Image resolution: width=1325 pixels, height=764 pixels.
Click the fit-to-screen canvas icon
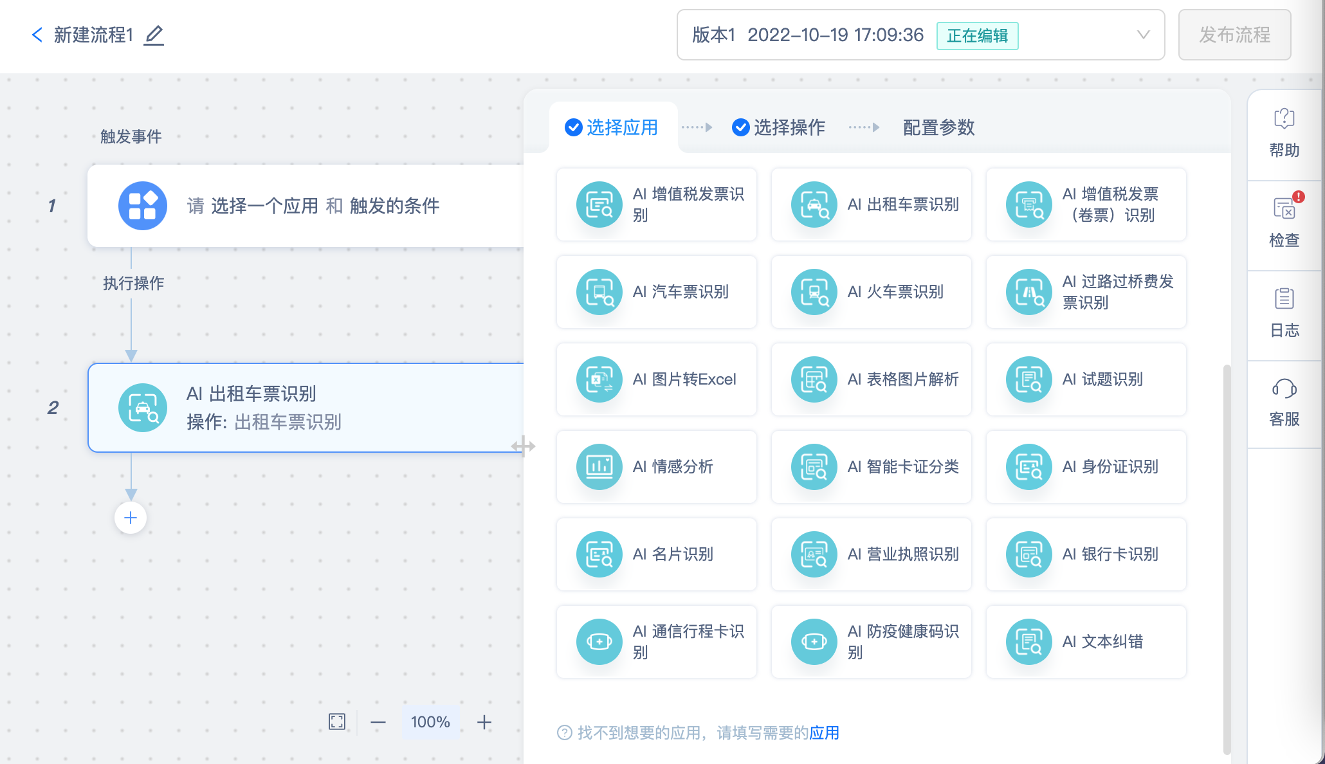tap(337, 722)
